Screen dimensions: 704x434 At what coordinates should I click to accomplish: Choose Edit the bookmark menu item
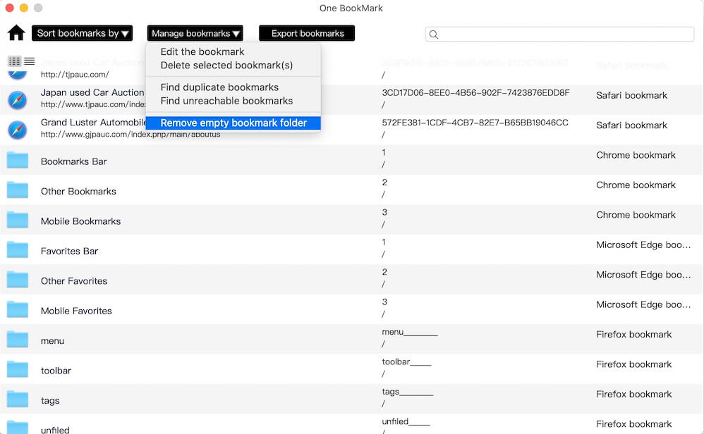point(233,51)
